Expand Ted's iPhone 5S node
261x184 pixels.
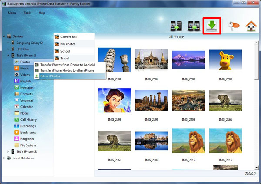8,151
